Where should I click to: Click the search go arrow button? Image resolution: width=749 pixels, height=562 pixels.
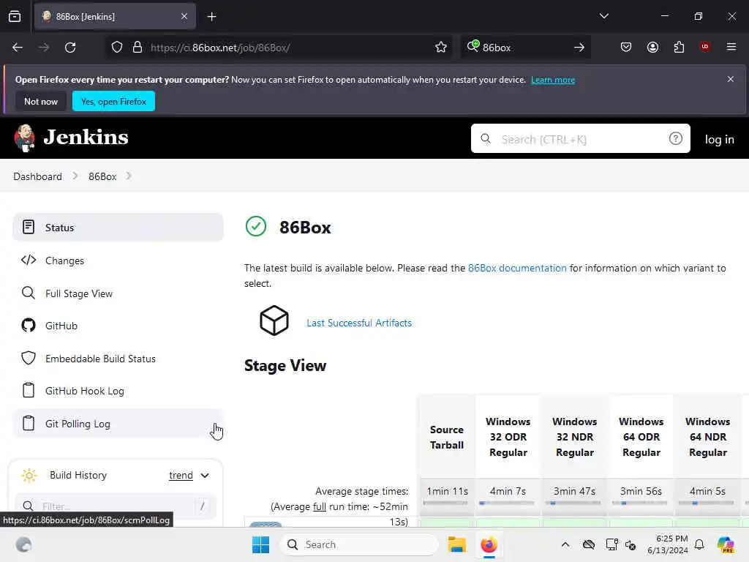coord(579,48)
